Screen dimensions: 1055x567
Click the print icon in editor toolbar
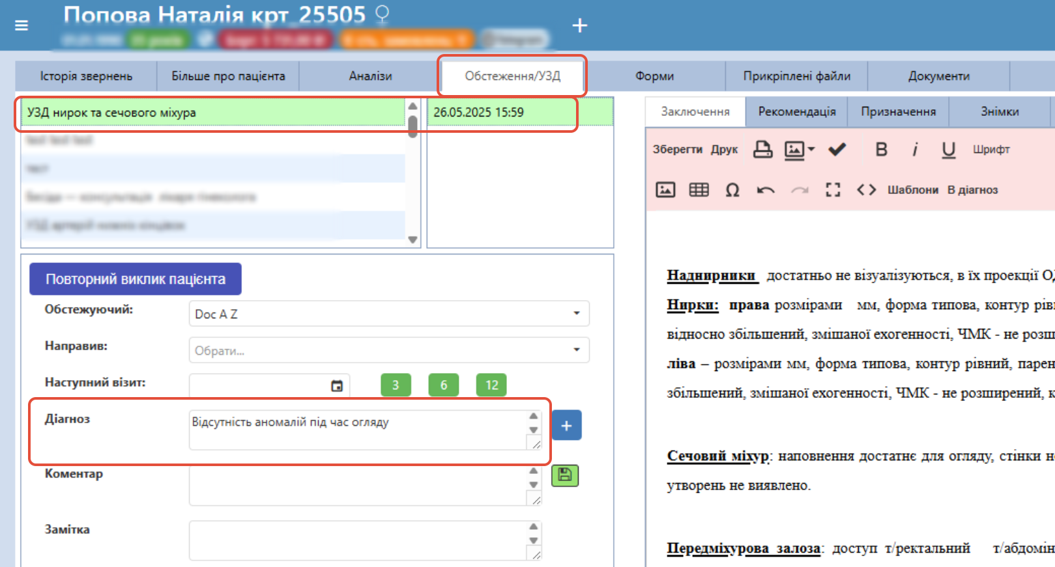pos(762,150)
